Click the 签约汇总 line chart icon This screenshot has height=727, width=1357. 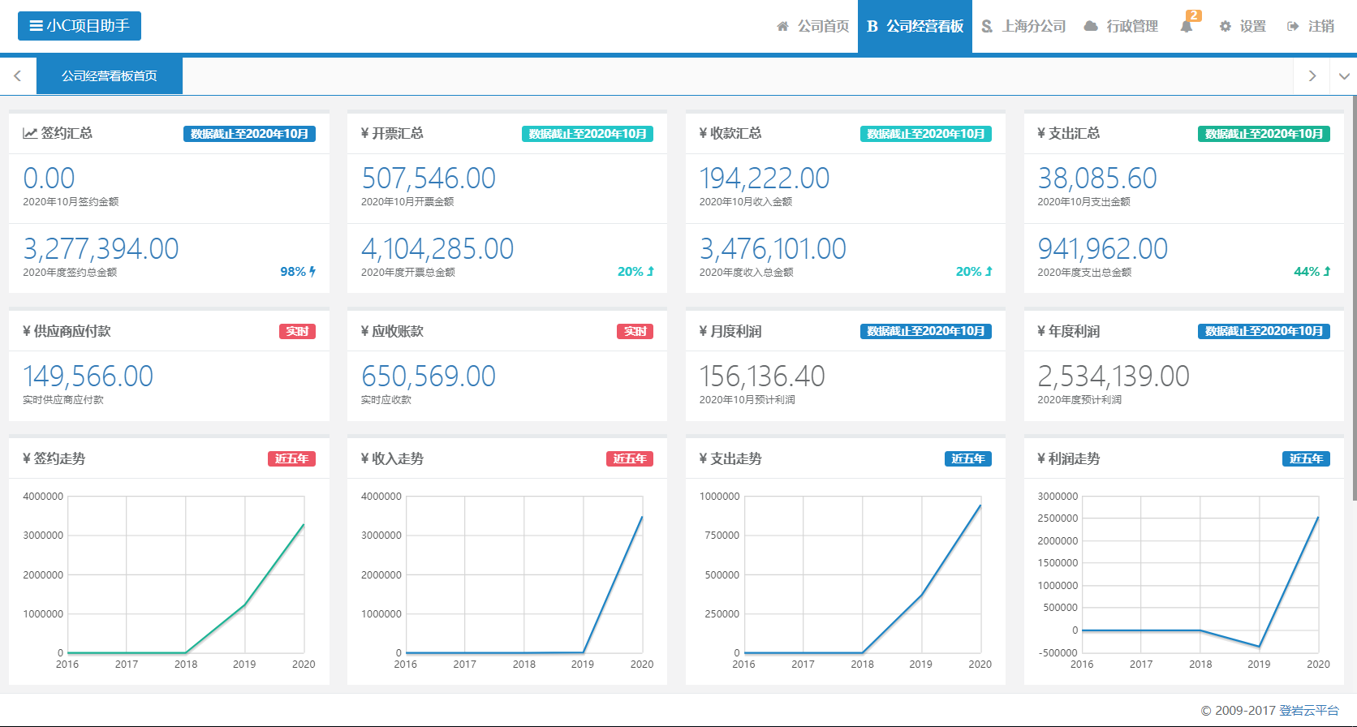[x=30, y=133]
